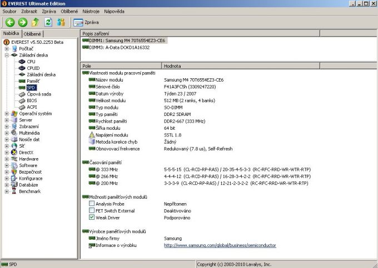Click the DIMM3 A-Data module icon
The image size is (378, 268).
pos(86,47)
